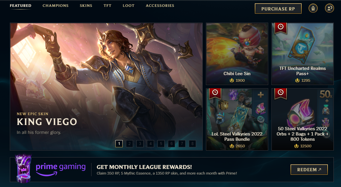Click clock ribbon on 50 Orbs bundle
This screenshot has height=187, width=341.
point(281,93)
